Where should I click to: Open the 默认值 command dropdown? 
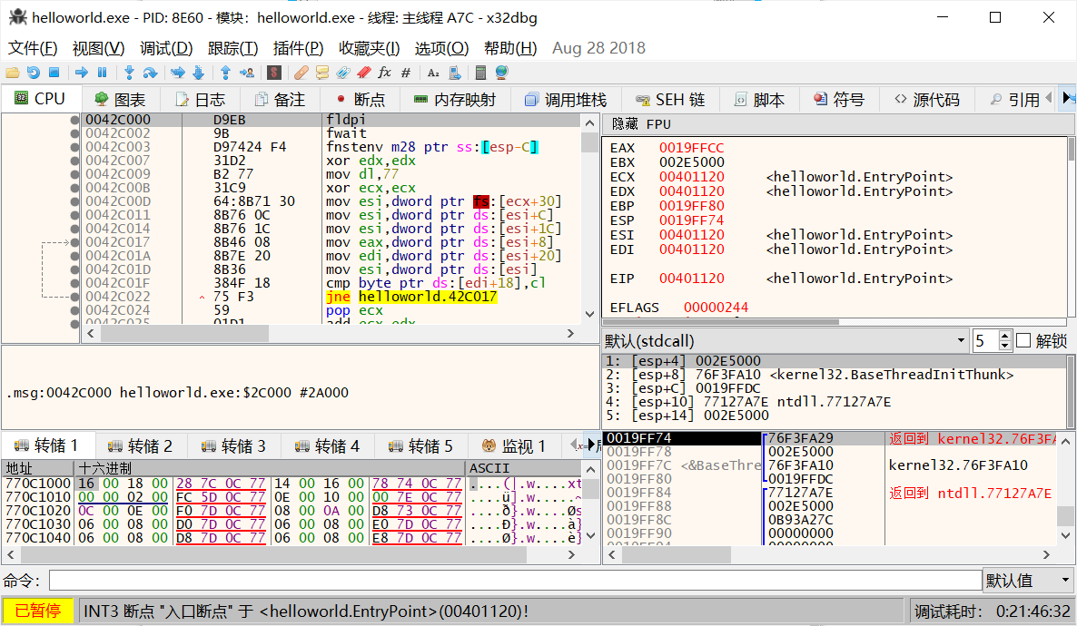point(1029,581)
